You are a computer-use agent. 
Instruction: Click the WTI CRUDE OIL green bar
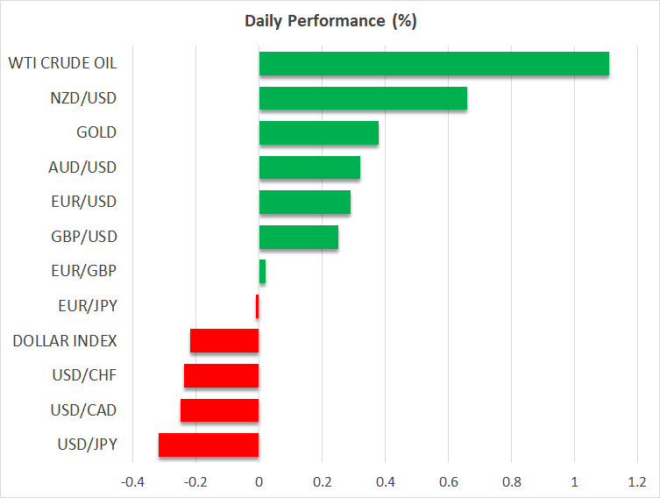(434, 64)
